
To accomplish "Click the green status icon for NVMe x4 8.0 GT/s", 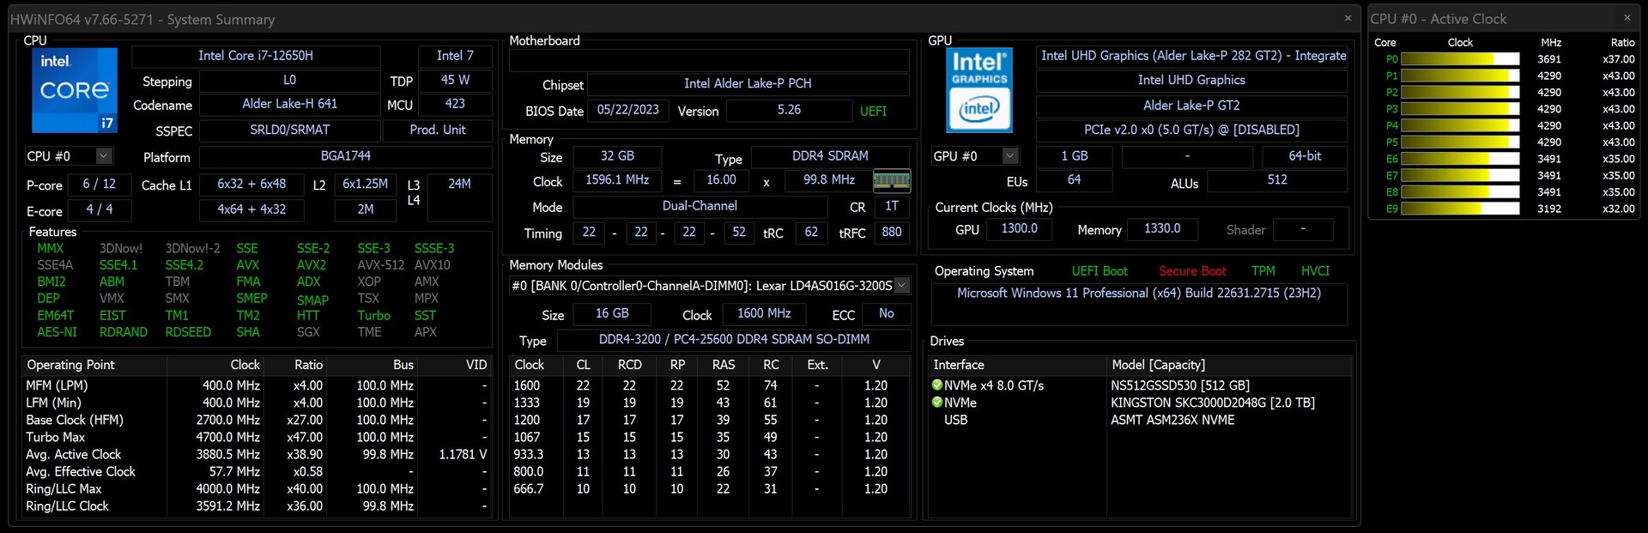I will coord(937,385).
